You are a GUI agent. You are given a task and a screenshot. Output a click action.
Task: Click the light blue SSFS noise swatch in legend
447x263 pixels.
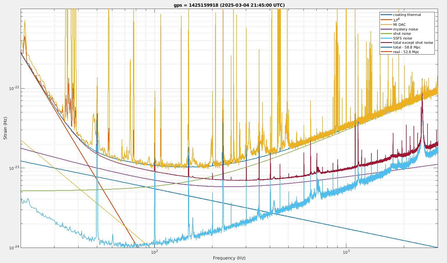point(386,38)
